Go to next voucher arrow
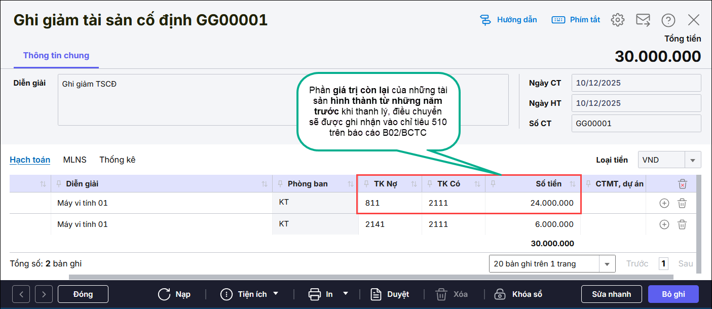712x309 pixels. (44, 294)
